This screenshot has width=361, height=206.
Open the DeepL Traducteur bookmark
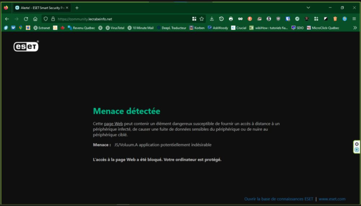[171, 28]
